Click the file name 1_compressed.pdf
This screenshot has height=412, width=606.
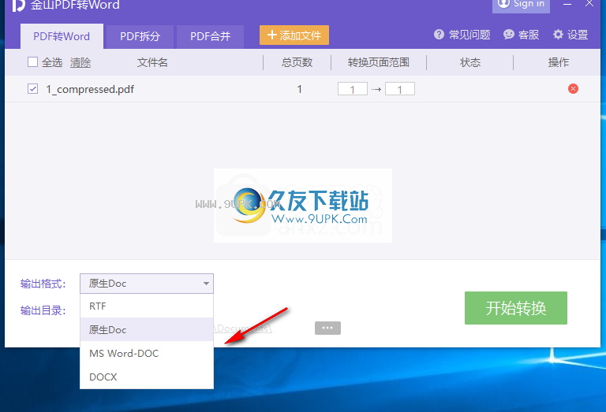(90, 90)
